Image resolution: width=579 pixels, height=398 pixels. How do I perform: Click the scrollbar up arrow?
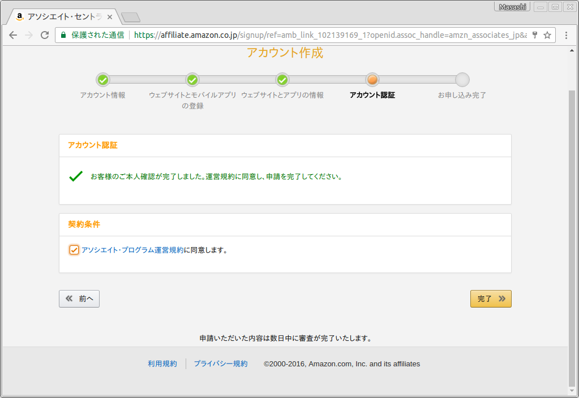point(572,50)
